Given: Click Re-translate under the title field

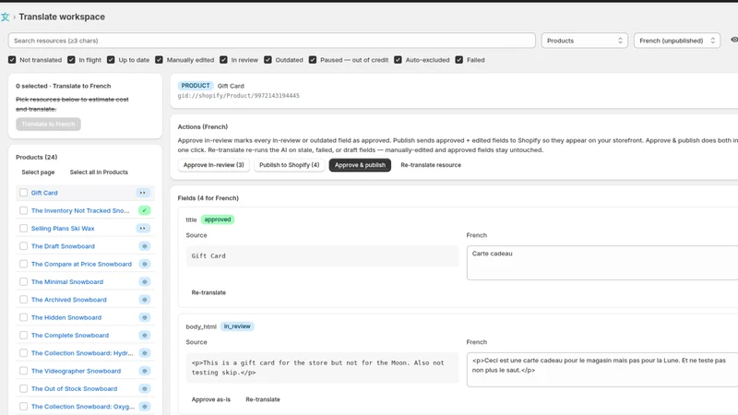Looking at the screenshot, I should (x=208, y=292).
